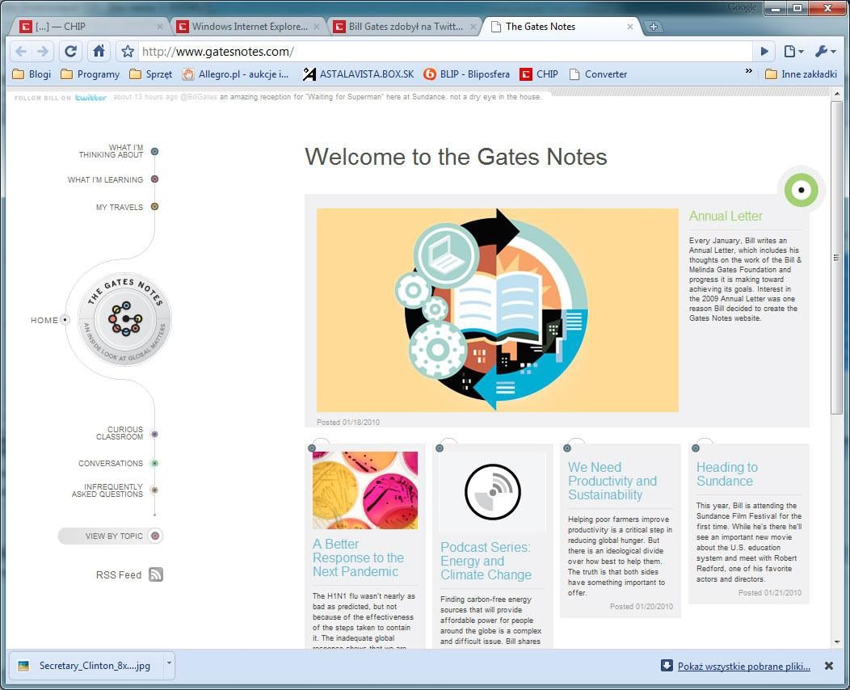Image resolution: width=850 pixels, height=690 pixels.
Task: Open the Gates Notes circular logo
Action: [125, 319]
